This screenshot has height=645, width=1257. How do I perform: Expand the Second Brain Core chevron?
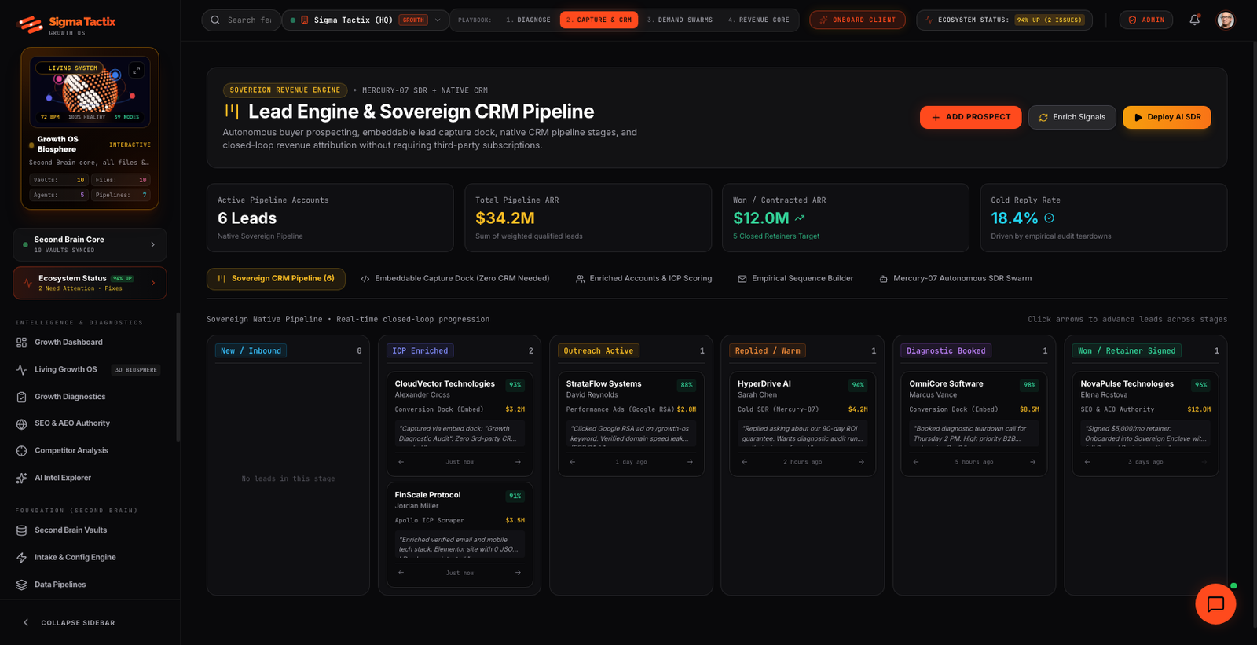pos(152,244)
